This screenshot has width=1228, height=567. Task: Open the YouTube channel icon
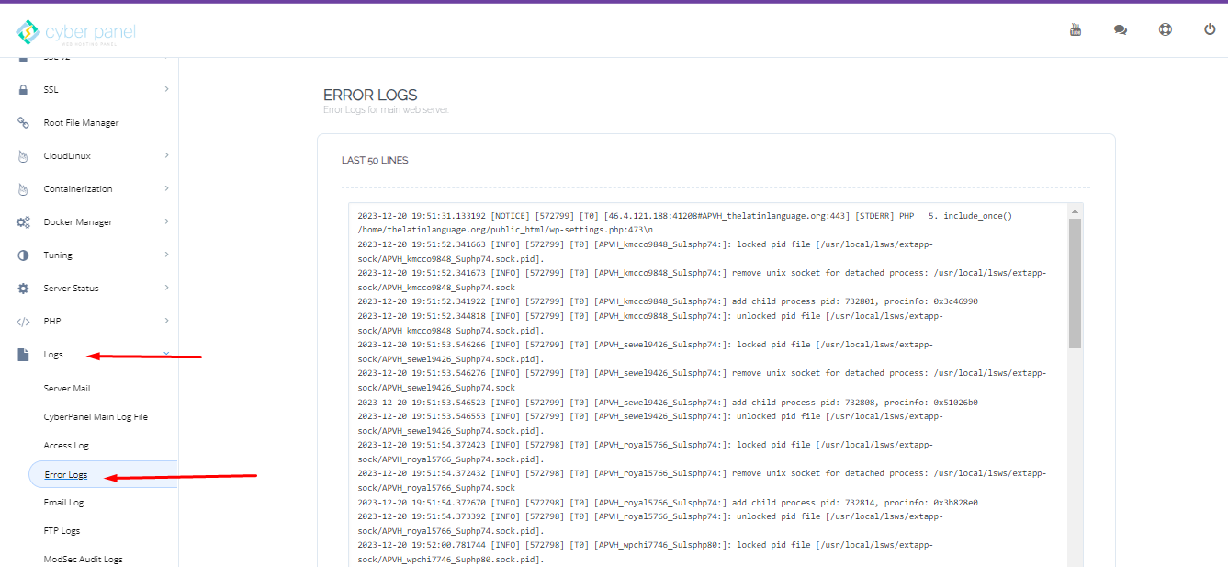1075,28
